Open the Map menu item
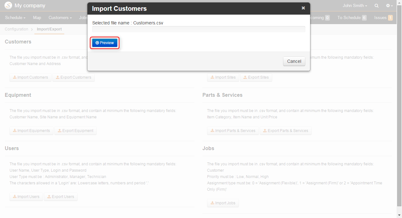The height and width of the screenshot is (218, 402). point(37,18)
